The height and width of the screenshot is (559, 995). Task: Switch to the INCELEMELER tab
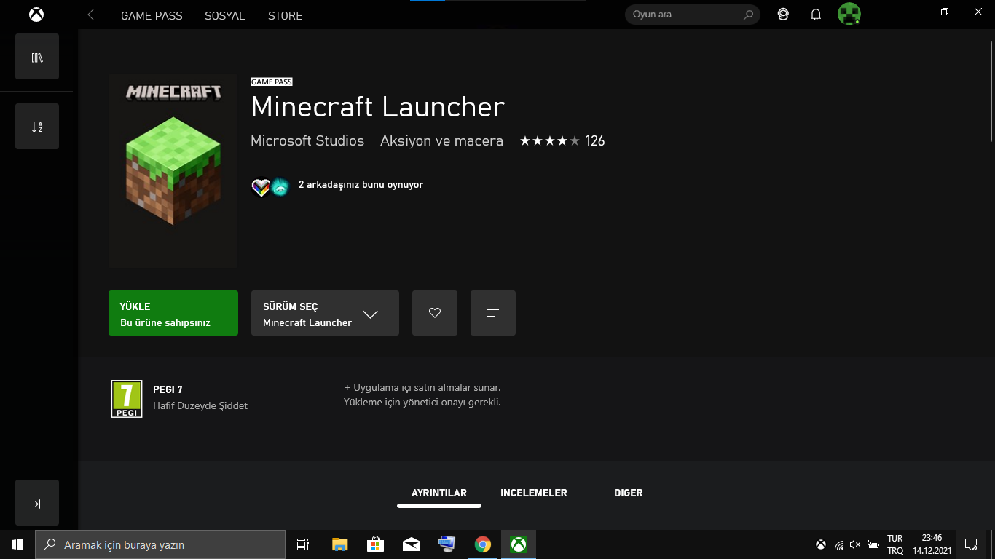coord(534,493)
